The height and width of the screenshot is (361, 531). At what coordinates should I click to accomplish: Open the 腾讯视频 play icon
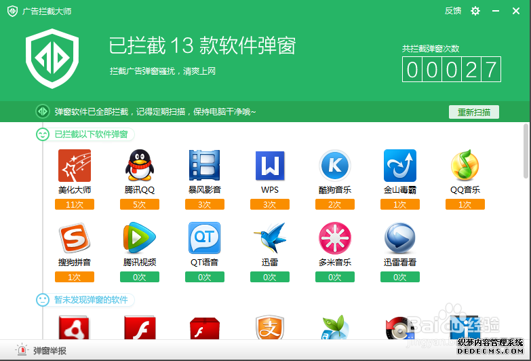[140, 237]
